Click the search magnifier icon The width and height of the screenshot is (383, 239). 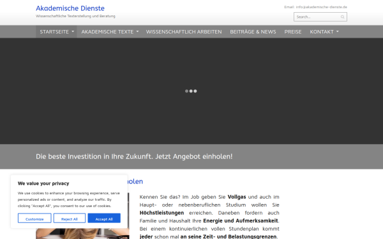342,17
